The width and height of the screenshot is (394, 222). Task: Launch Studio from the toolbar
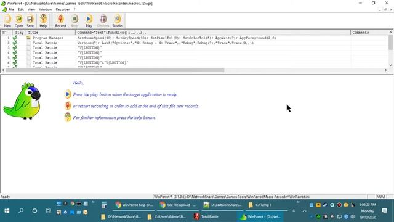(117, 21)
